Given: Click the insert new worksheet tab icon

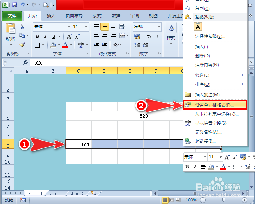Looking at the screenshot, I should [x=94, y=193].
